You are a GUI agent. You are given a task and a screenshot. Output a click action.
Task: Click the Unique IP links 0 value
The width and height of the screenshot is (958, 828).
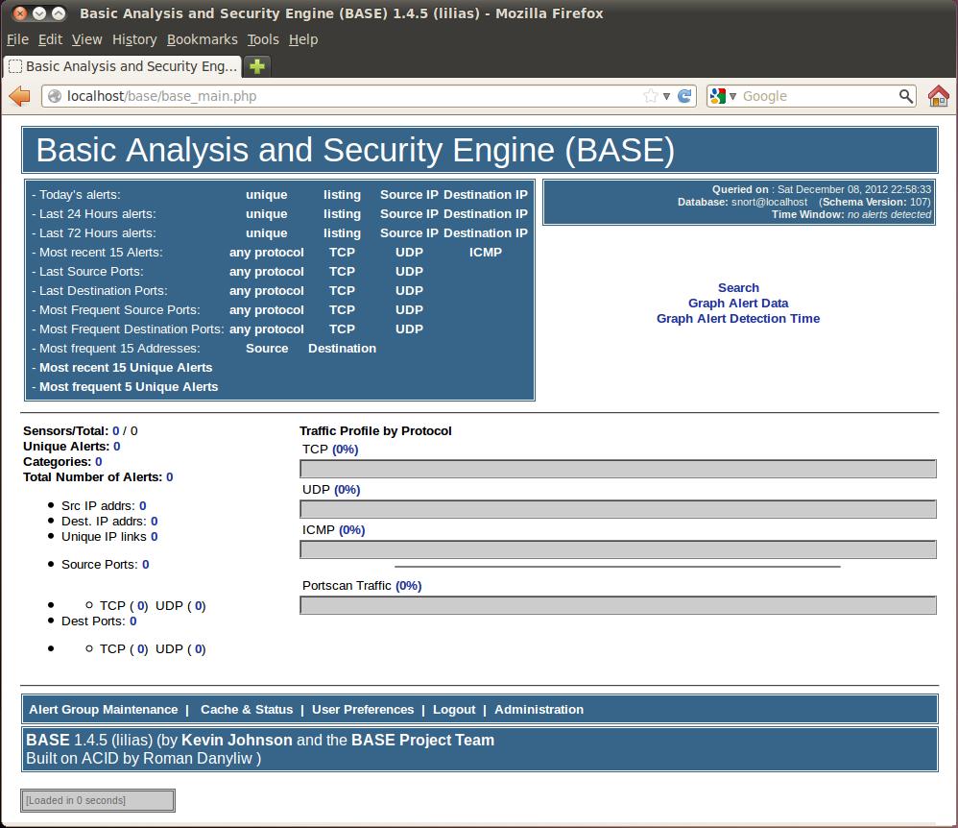[x=154, y=536]
